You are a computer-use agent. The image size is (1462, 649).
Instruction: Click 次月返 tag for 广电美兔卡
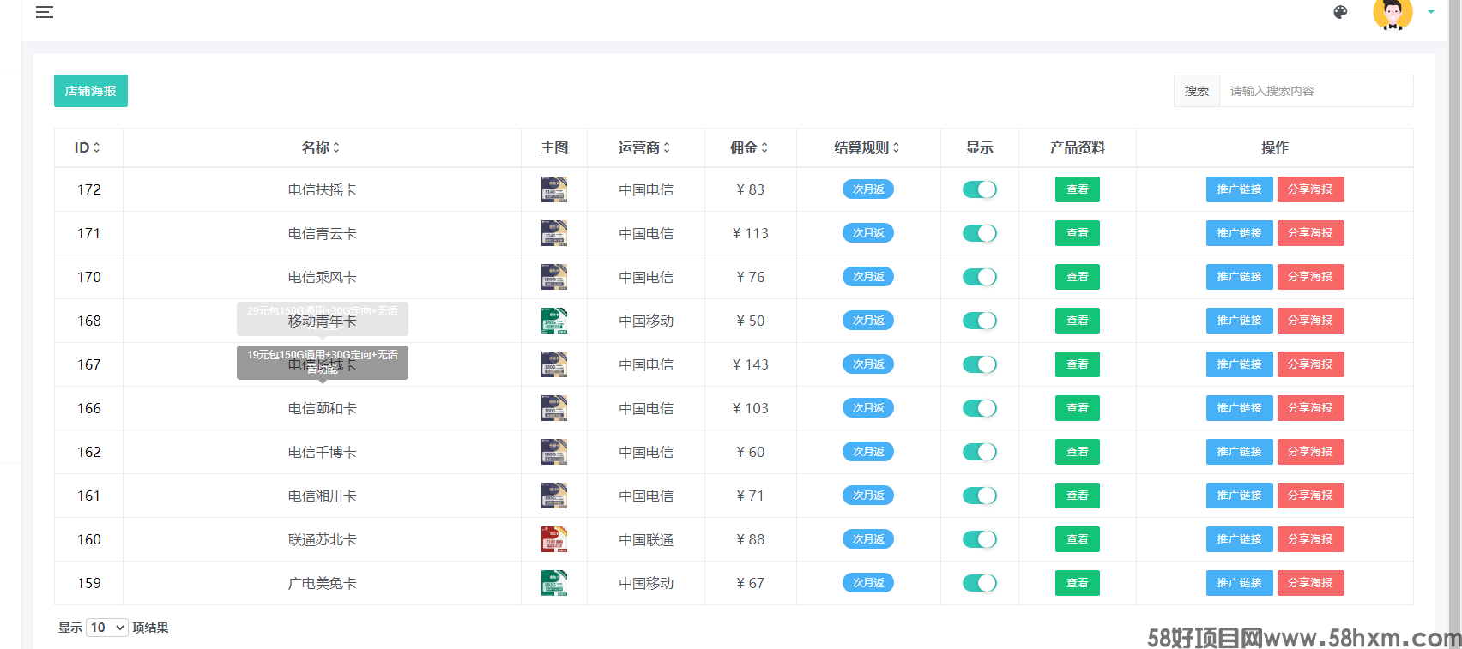pos(868,583)
